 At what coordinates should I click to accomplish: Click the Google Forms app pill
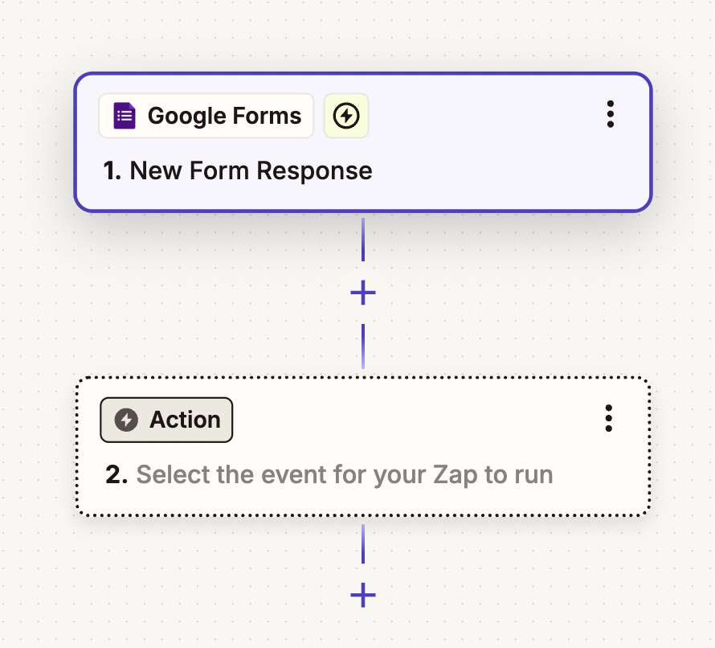point(206,115)
